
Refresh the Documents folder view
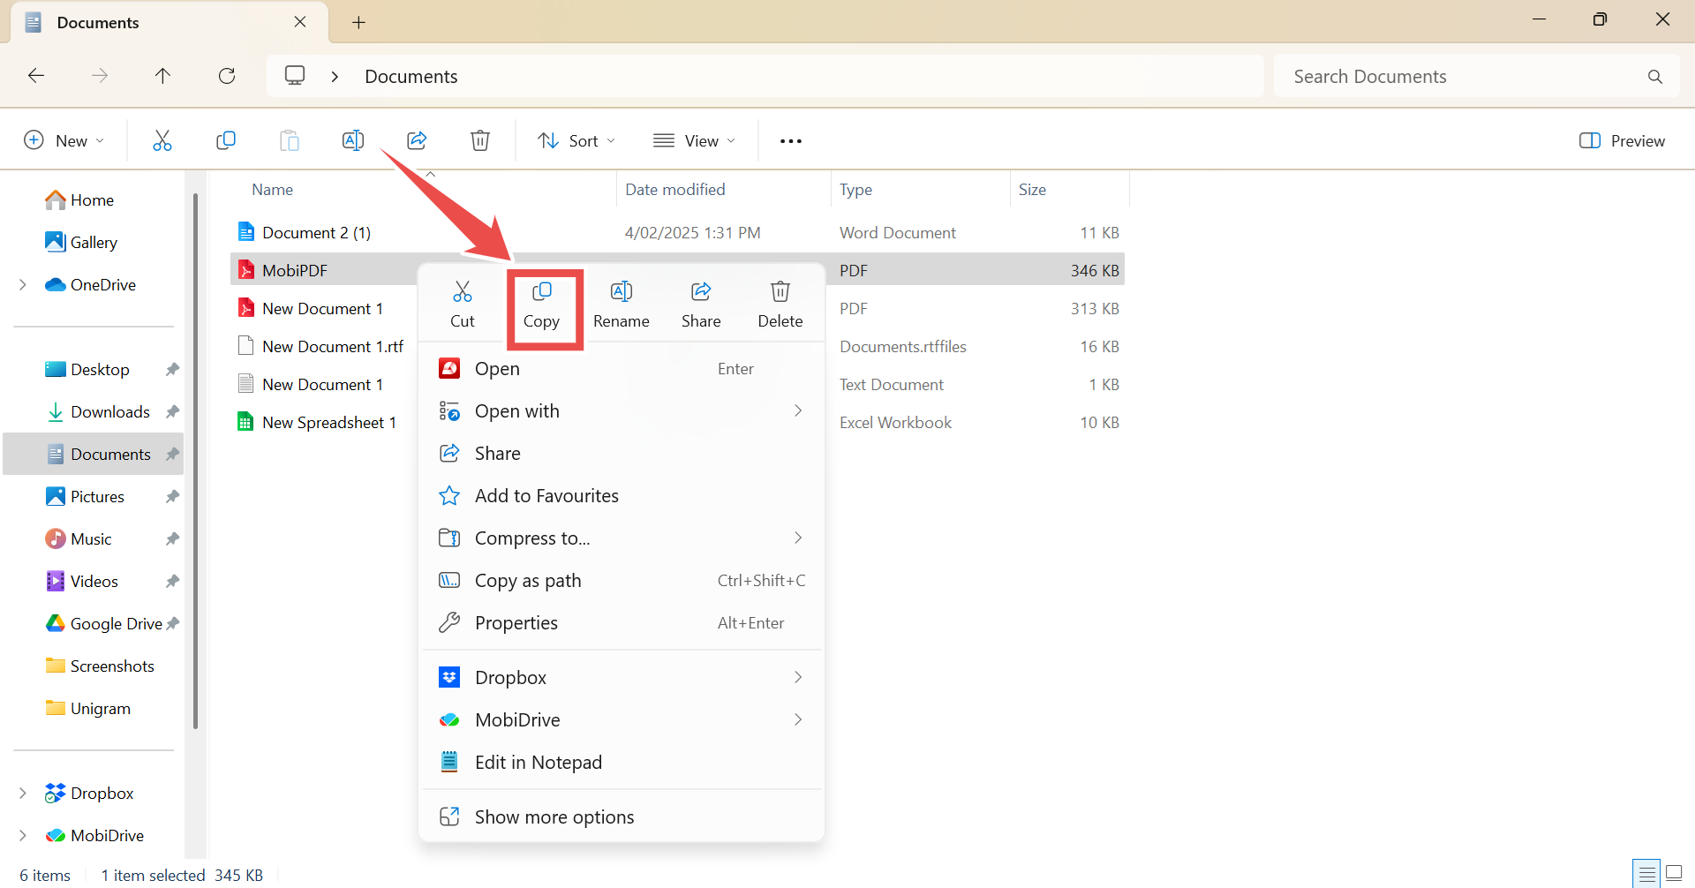tap(227, 76)
